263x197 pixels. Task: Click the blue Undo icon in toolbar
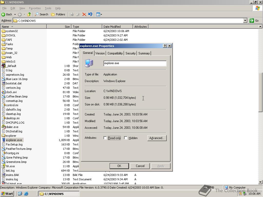point(90,14)
